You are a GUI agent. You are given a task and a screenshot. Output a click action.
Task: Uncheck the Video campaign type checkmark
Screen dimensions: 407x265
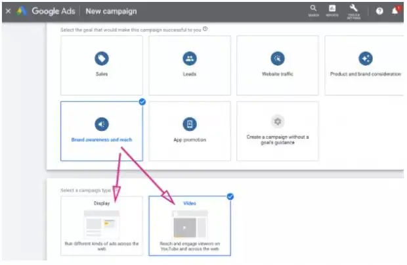[x=230, y=196]
